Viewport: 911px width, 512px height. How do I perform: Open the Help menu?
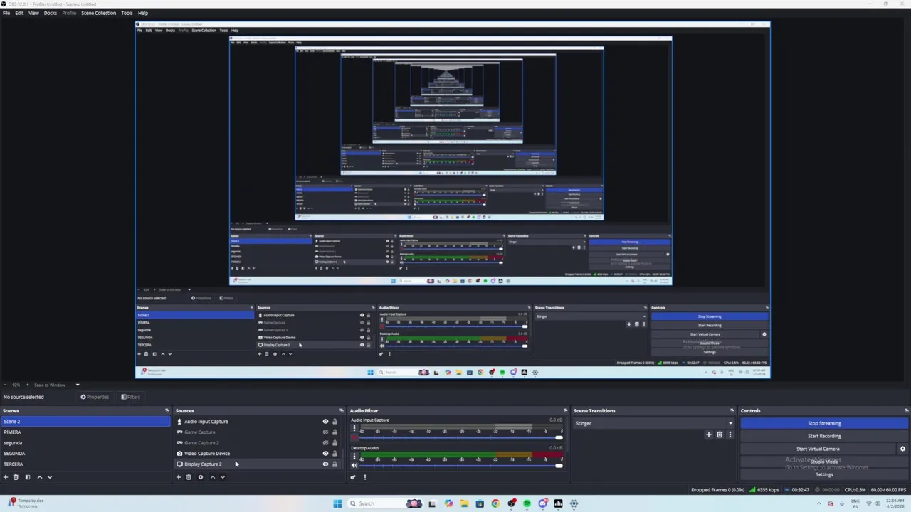click(x=143, y=13)
